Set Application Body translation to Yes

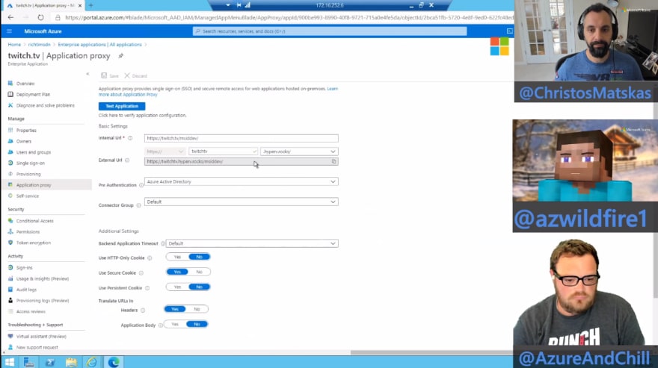[174, 324]
